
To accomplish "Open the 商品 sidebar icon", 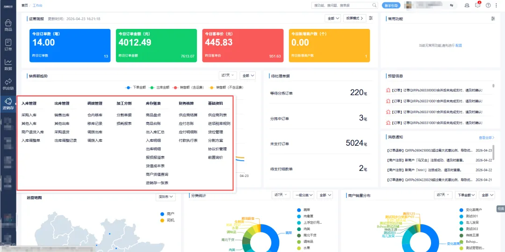I will tap(8, 26).
